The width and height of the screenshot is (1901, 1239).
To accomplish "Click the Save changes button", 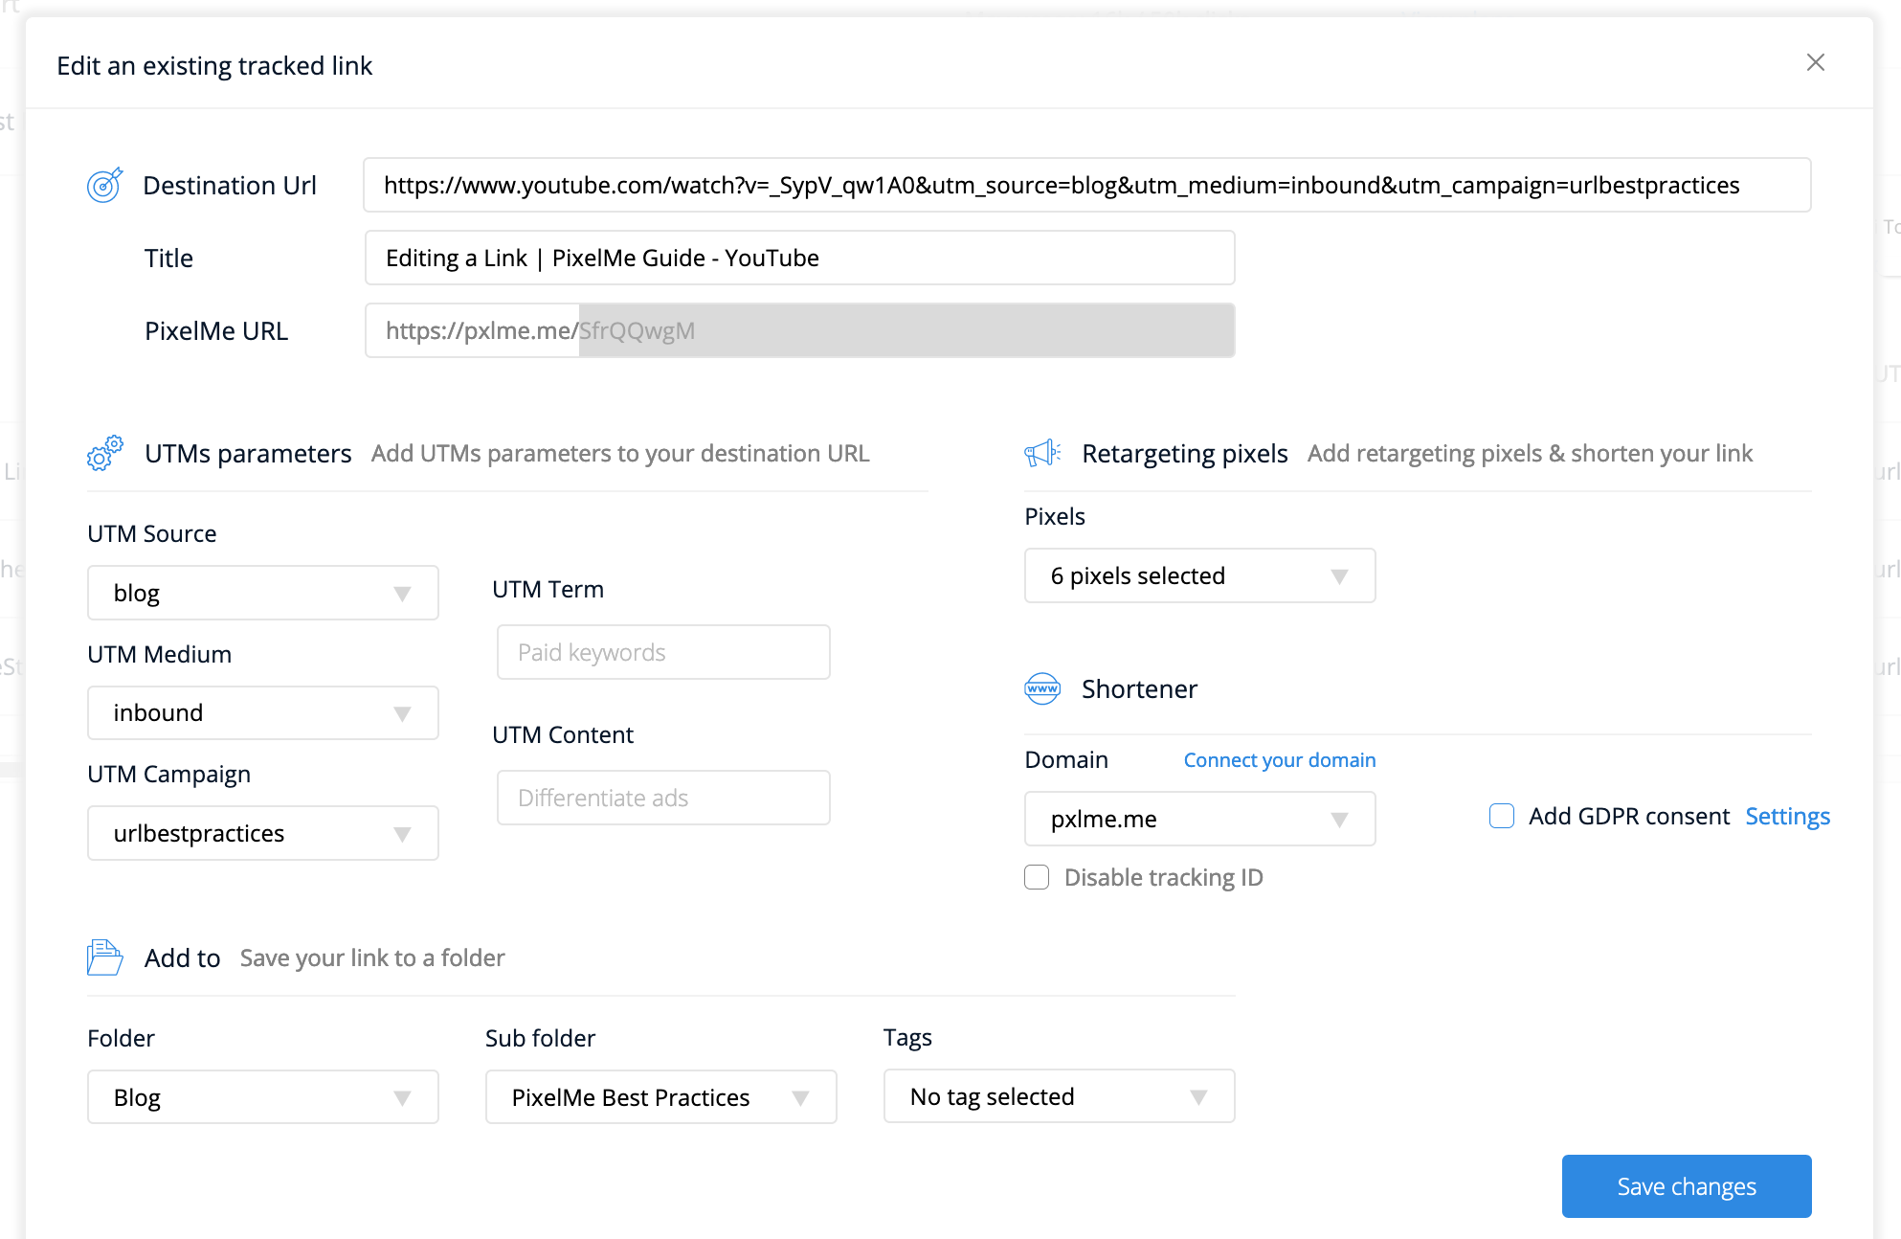I will tap(1687, 1186).
